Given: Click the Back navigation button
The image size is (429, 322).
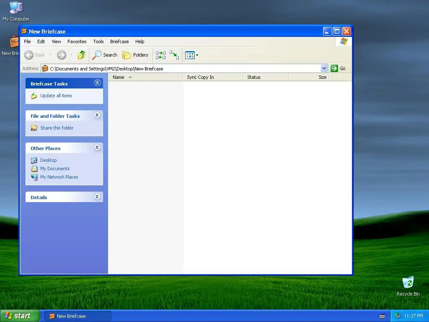Looking at the screenshot, I should pyautogui.click(x=34, y=55).
